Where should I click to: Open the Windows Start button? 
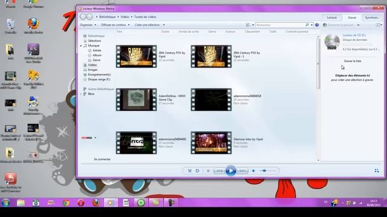[5, 203]
